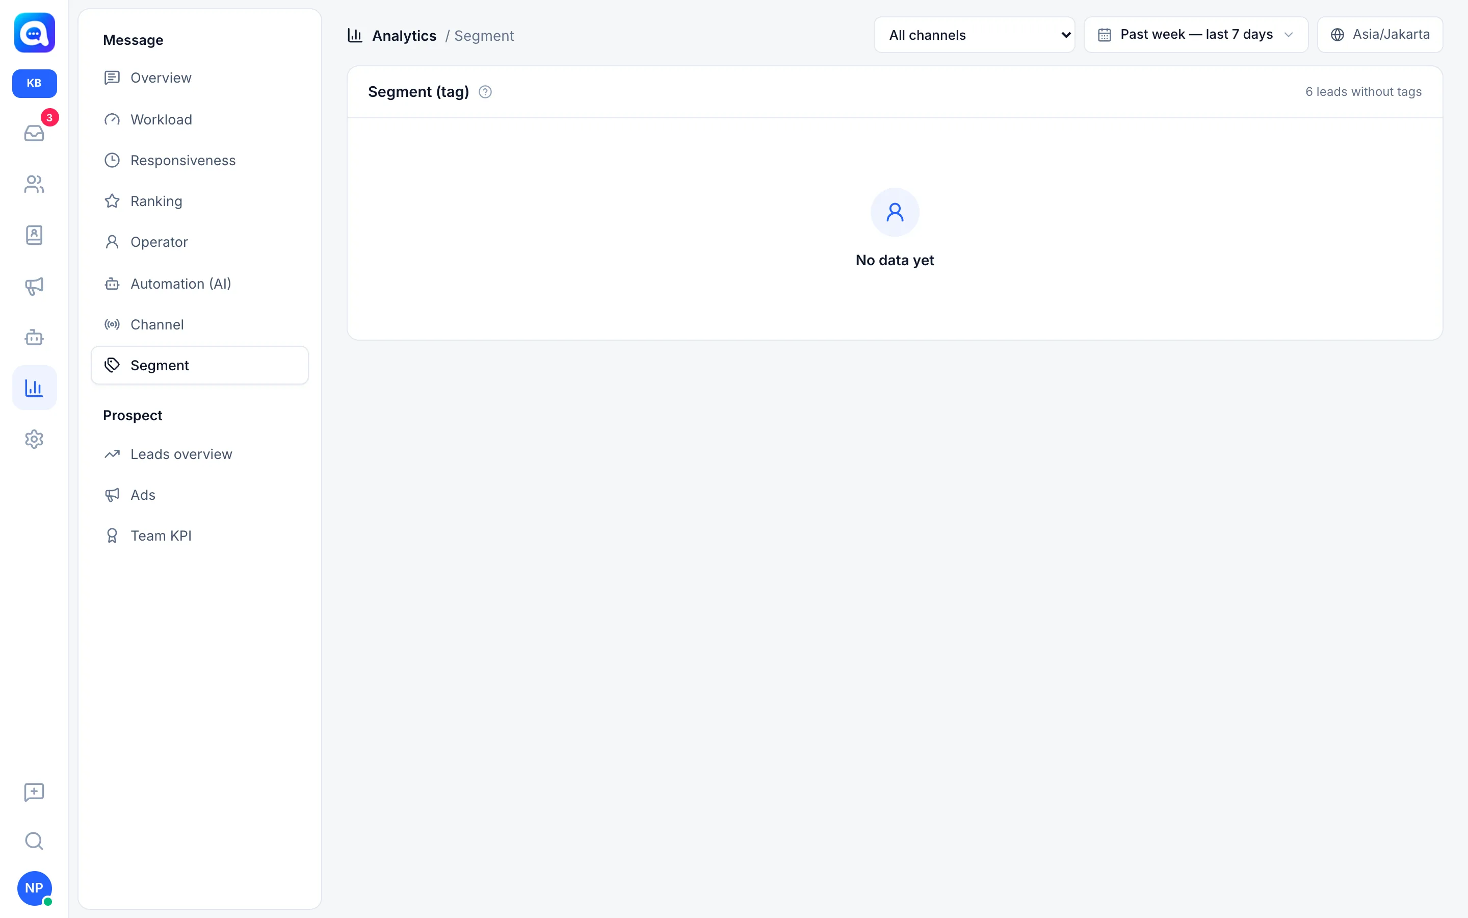Click the new message plus icon

pos(34,792)
